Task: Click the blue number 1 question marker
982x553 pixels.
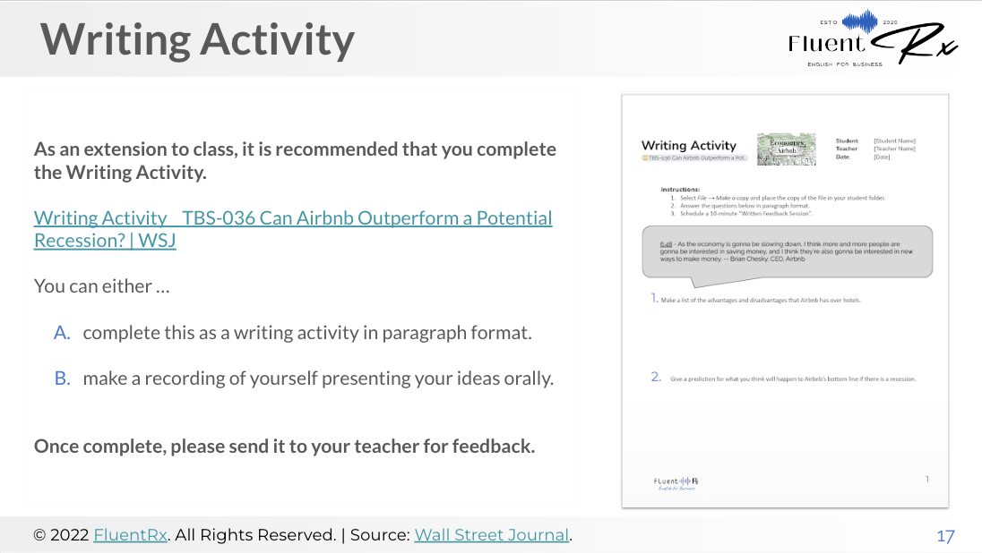Action: 655,299
